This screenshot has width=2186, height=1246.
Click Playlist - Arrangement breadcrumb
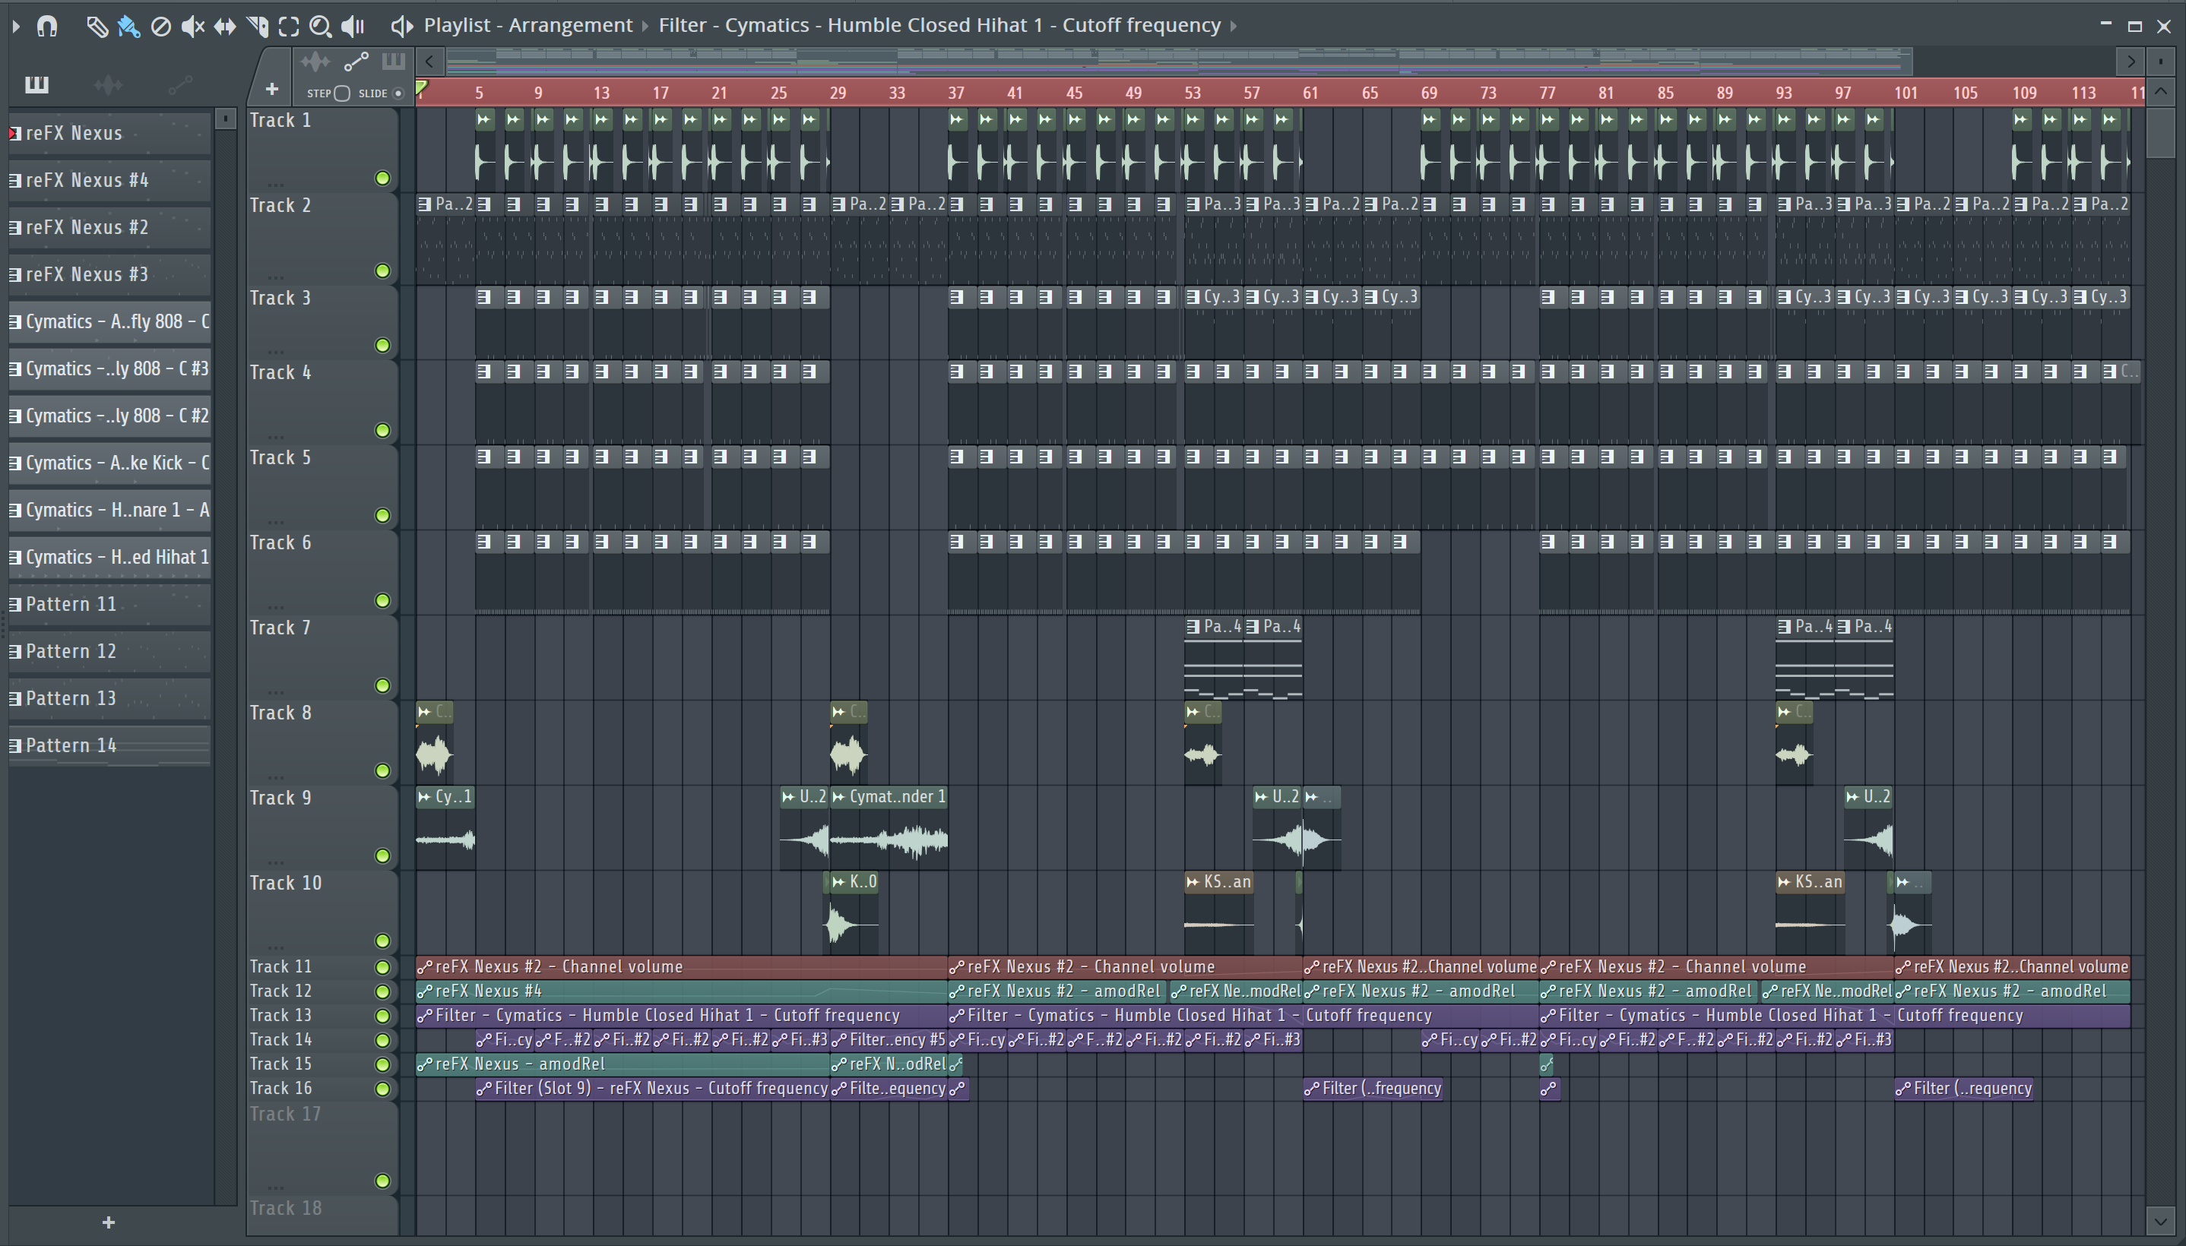click(528, 26)
